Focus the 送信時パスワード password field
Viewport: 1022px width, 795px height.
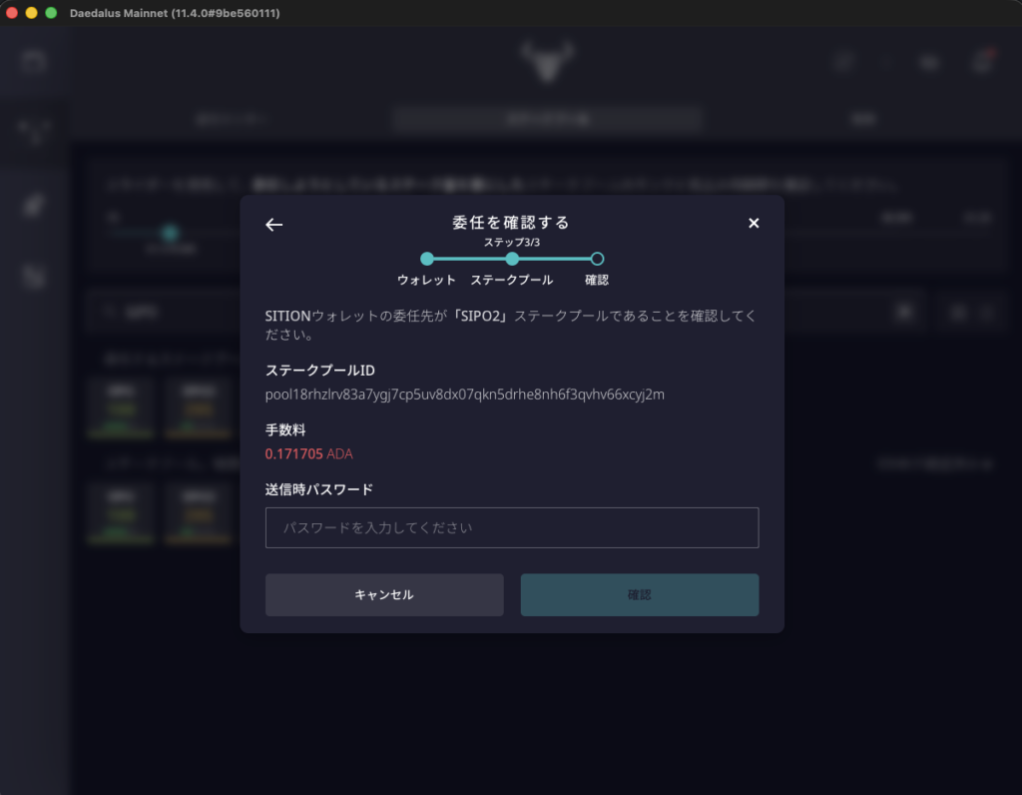click(x=512, y=527)
